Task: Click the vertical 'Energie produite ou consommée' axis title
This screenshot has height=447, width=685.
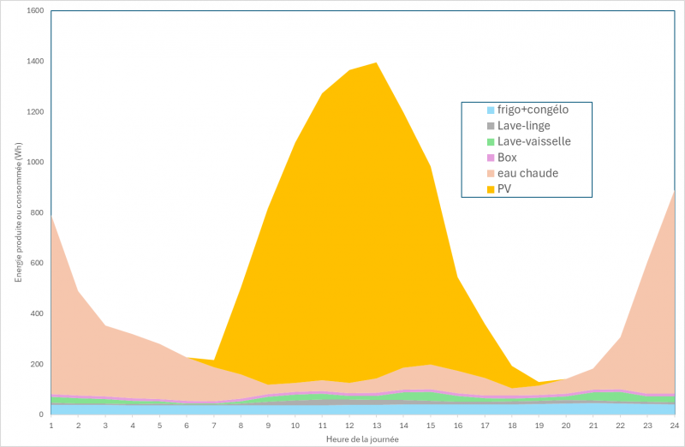Action: 18,212
